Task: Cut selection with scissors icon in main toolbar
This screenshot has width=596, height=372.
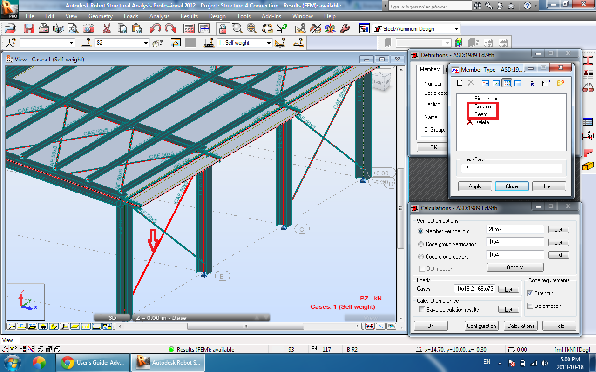Action: coord(107,28)
